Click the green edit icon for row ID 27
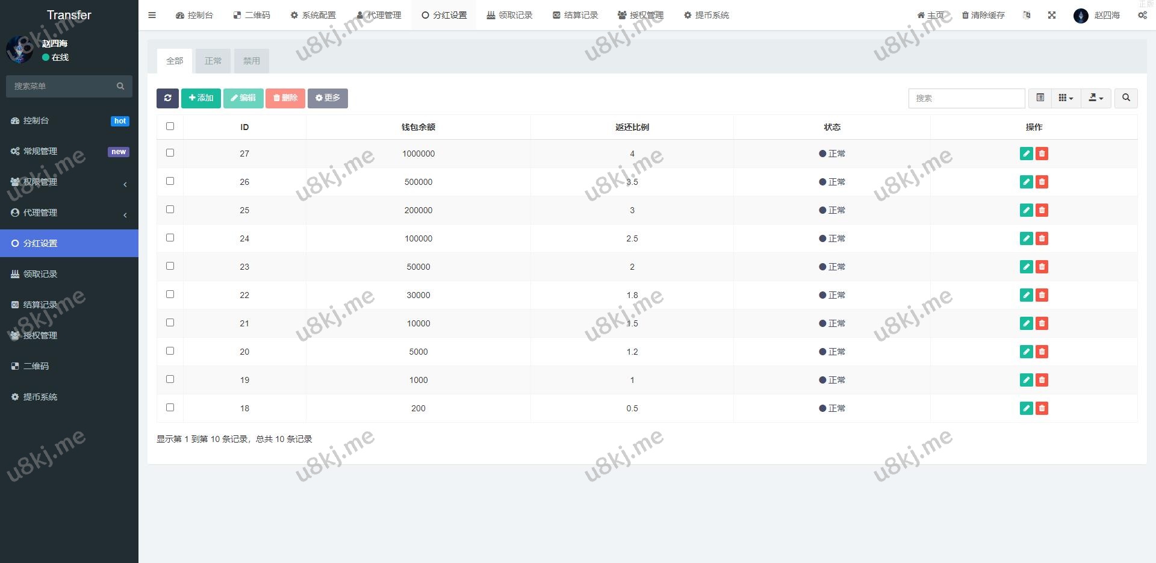 1026,154
